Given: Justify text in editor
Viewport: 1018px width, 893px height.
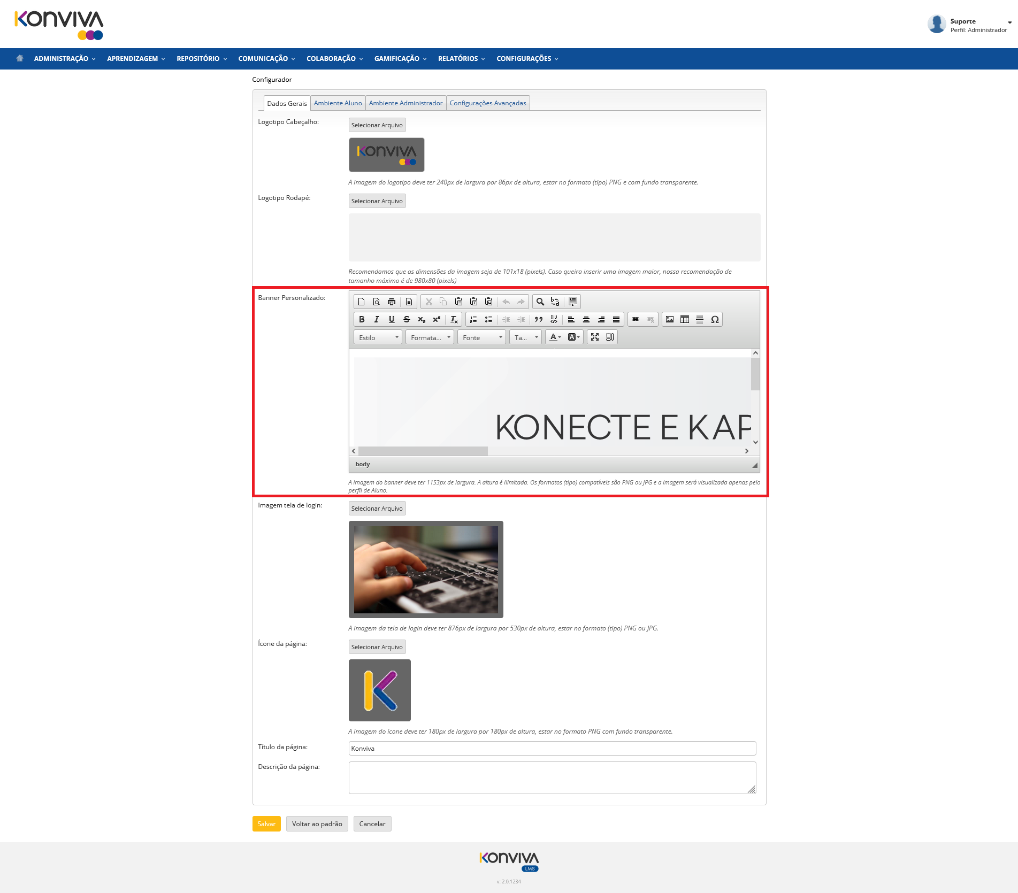Looking at the screenshot, I should click(616, 319).
